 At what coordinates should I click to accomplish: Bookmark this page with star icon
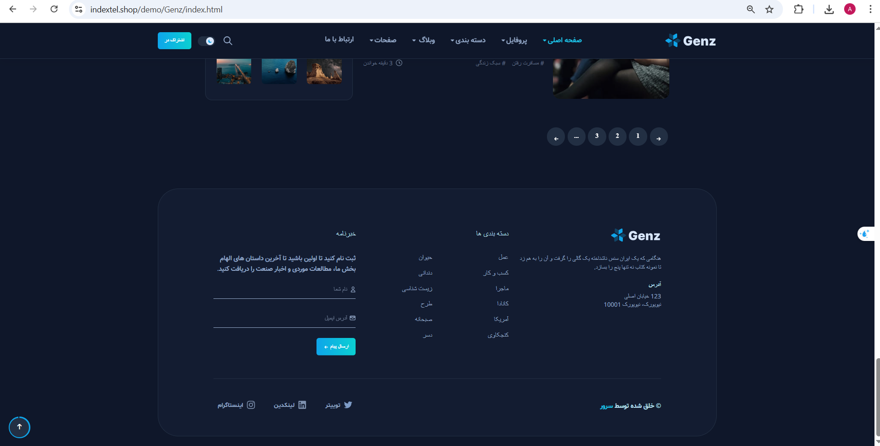click(769, 10)
